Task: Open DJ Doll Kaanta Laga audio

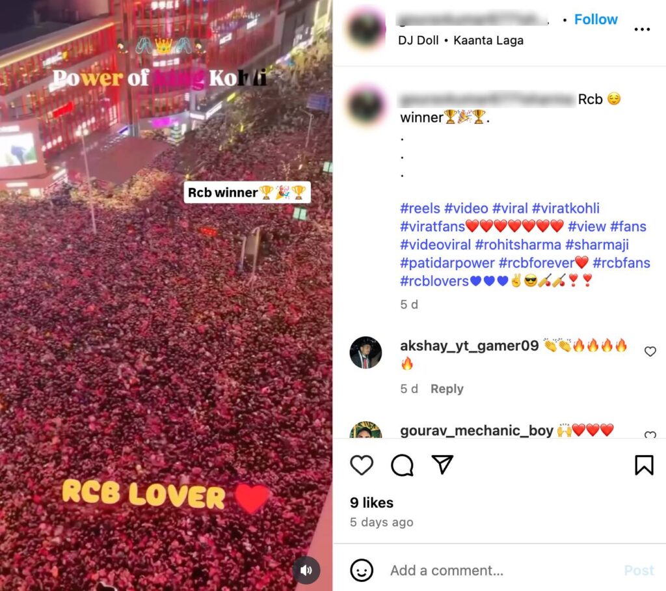Action: [460, 40]
